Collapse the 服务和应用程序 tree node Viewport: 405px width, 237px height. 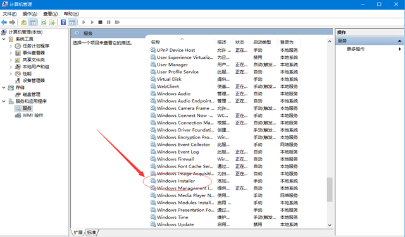point(4,101)
